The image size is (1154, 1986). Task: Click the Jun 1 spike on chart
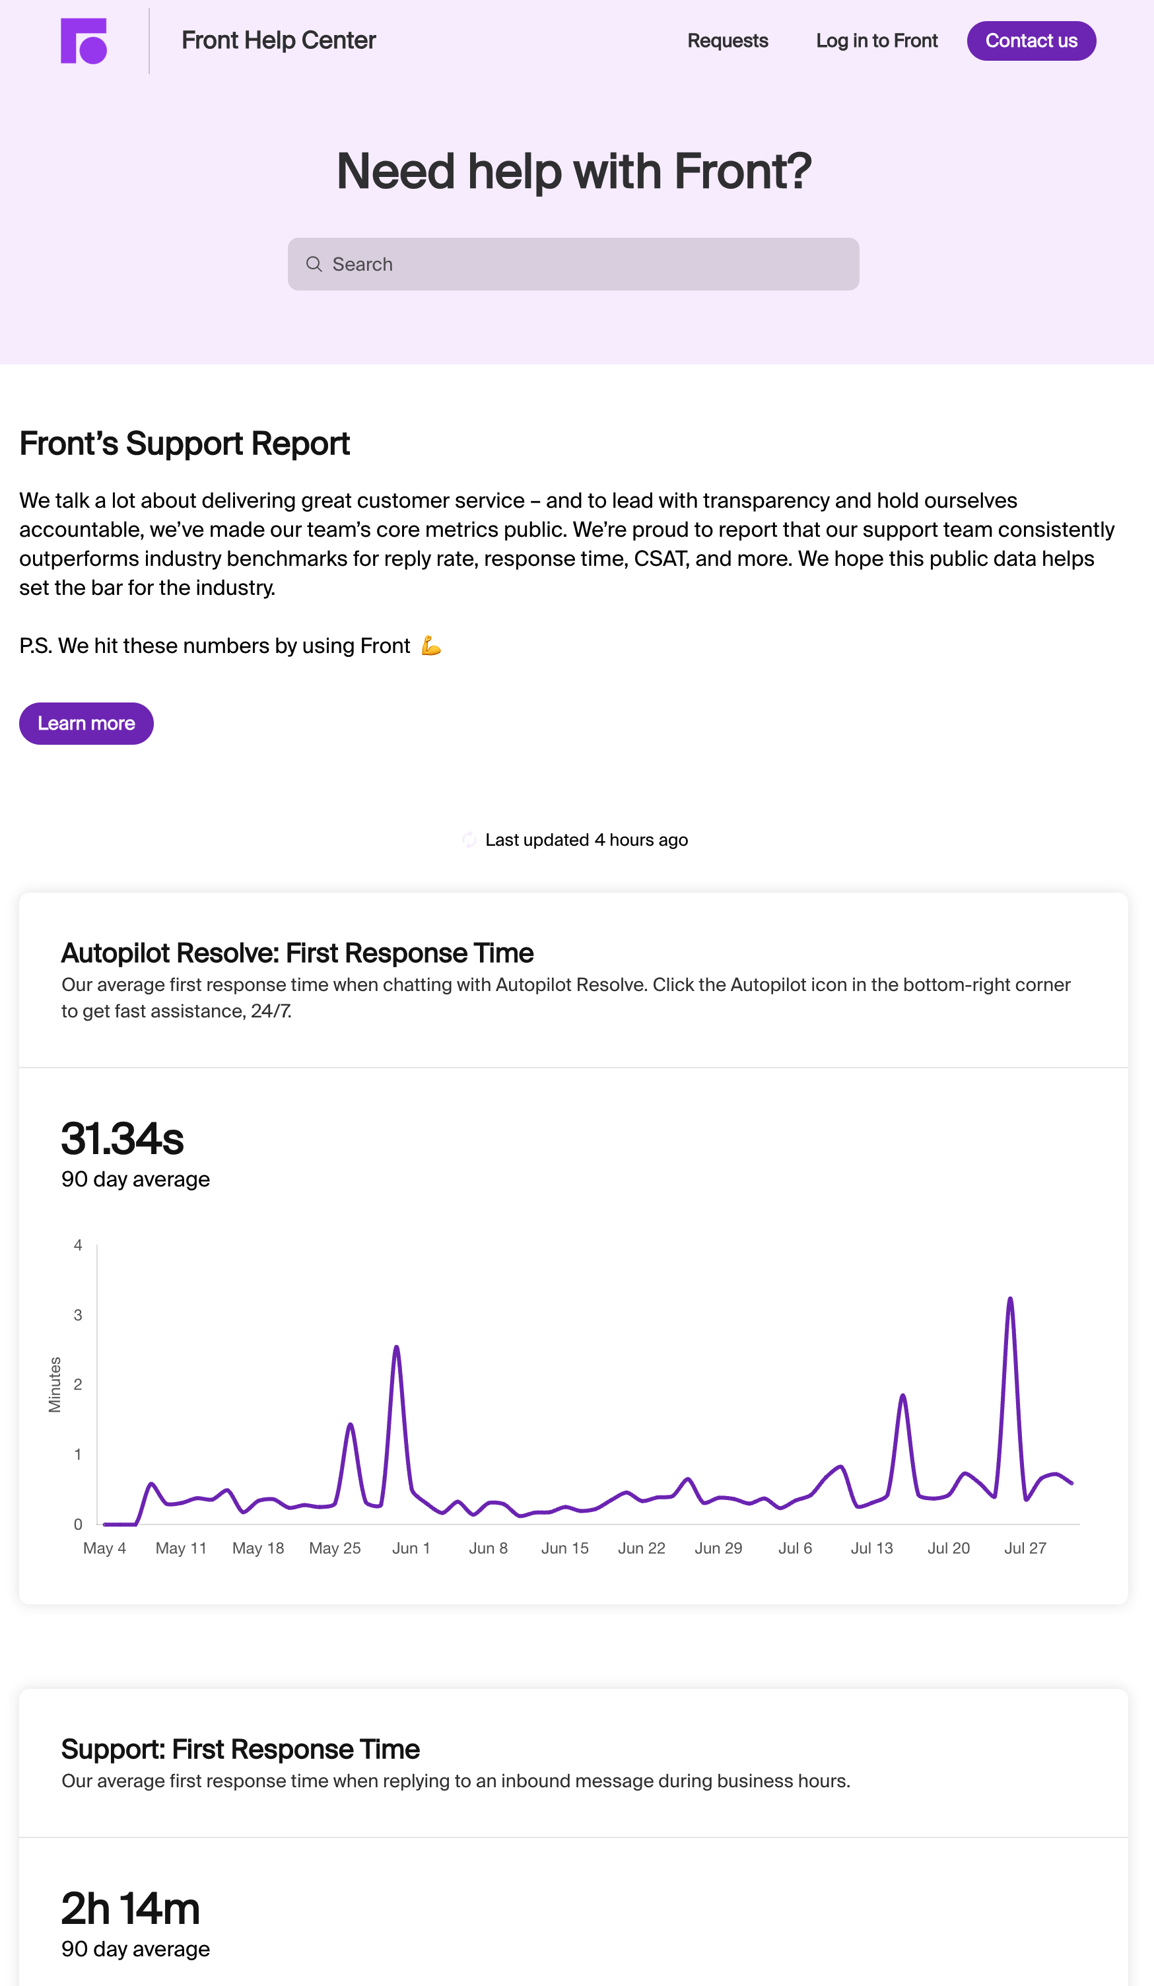click(397, 1348)
